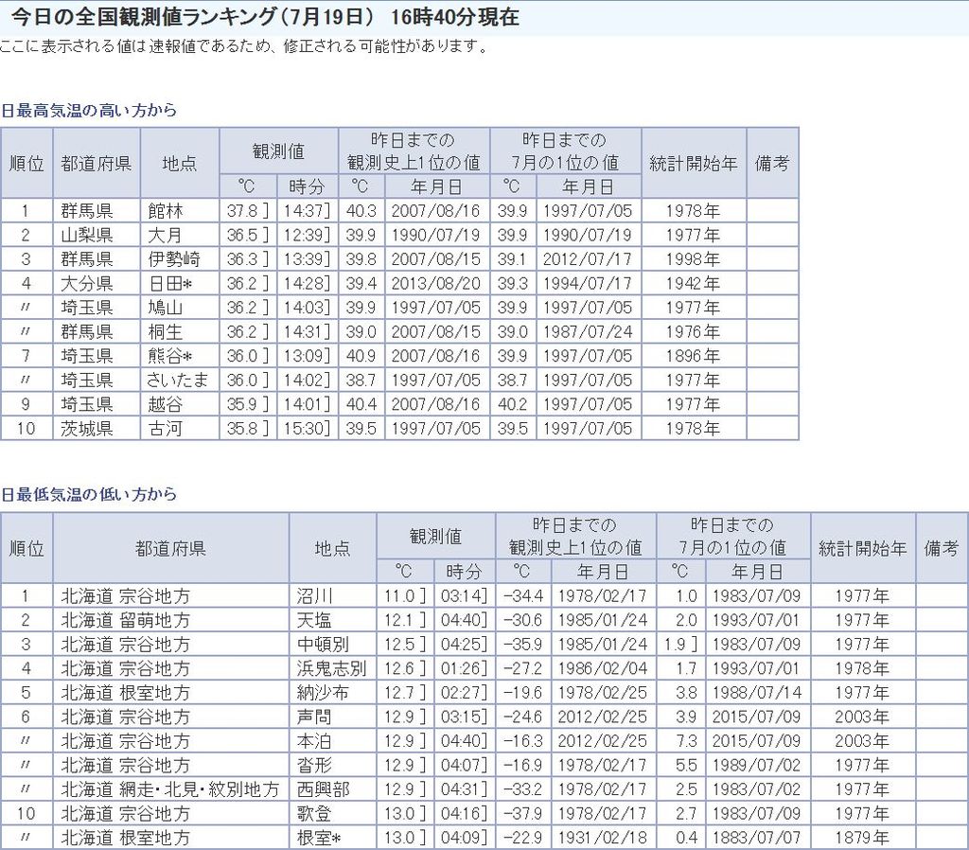Select the 山梨県 prefecture cell
The image size is (969, 850).
coord(87,235)
